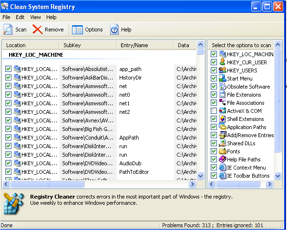Viewport: 287px width, 230px height.
Task: Click the Options list icon
Action: (77, 30)
